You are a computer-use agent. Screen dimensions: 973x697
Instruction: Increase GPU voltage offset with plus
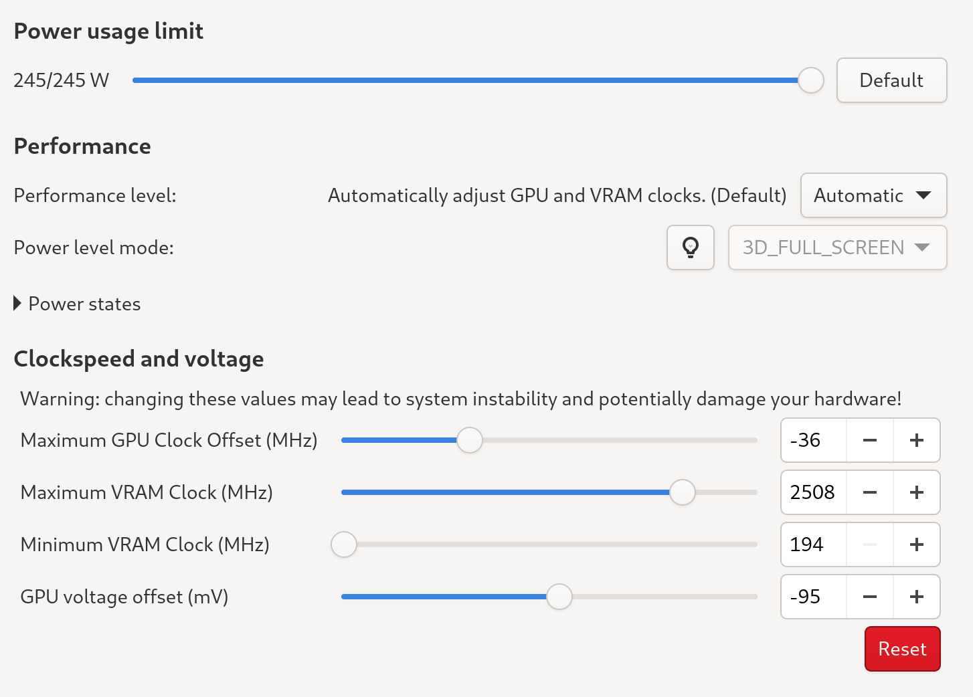[x=917, y=597]
